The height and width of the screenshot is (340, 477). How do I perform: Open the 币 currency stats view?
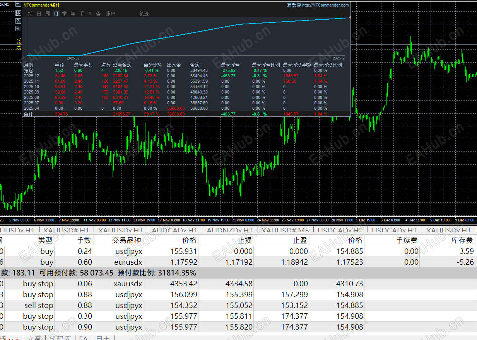click(x=81, y=14)
